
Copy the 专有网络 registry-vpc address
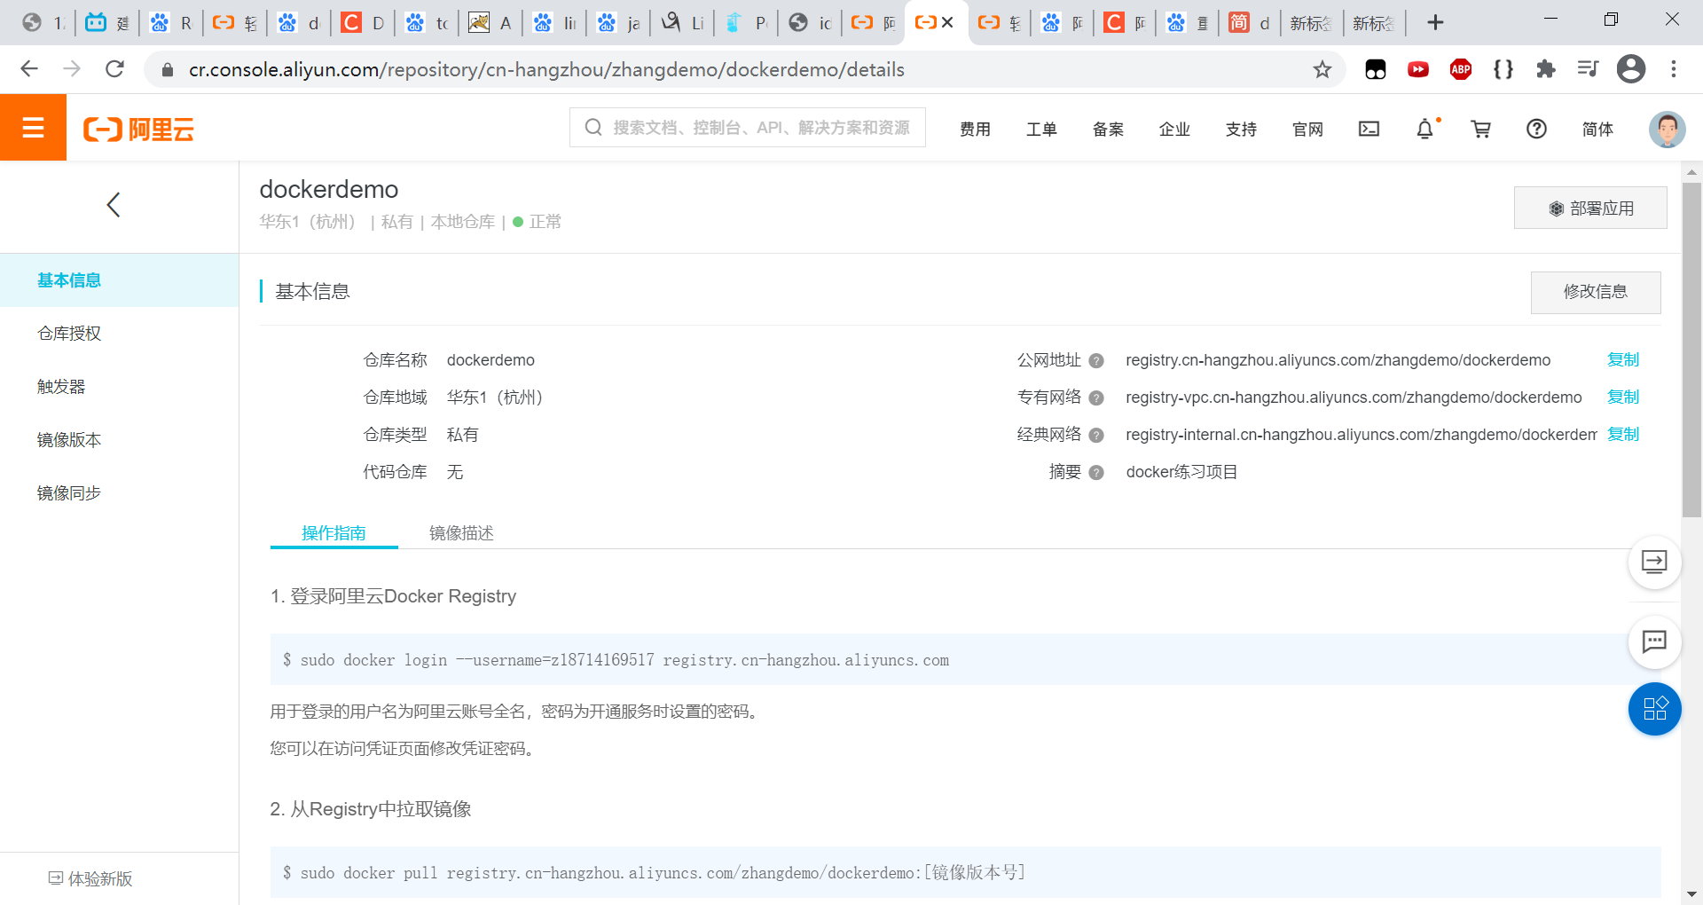(1623, 397)
